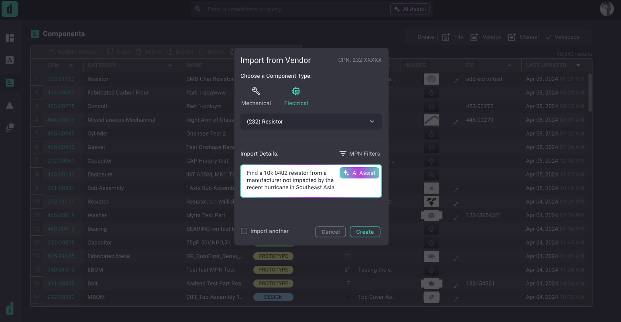This screenshot has width=621, height=322.
Task: Click the AI Assist button in import details
Action: (x=359, y=173)
